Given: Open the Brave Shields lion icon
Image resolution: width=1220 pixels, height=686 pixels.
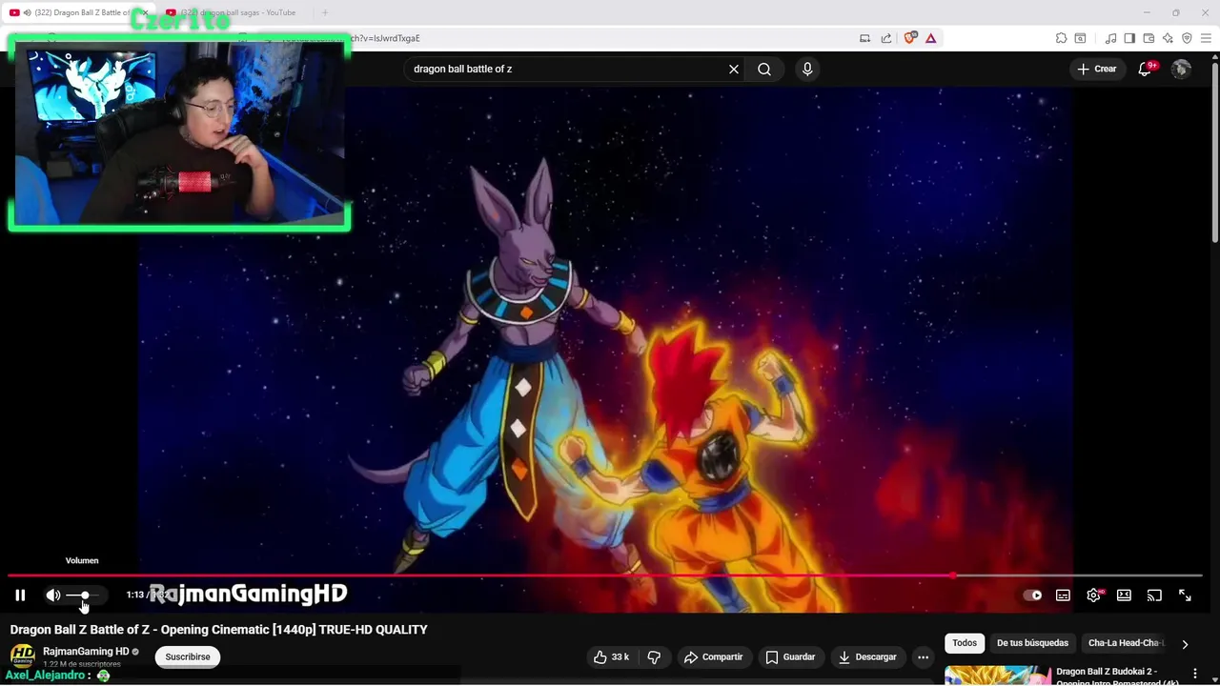Looking at the screenshot, I should coord(910,38).
